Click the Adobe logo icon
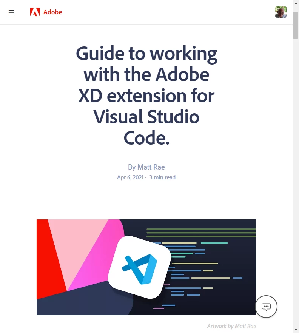The width and height of the screenshot is (299, 333). (35, 12)
